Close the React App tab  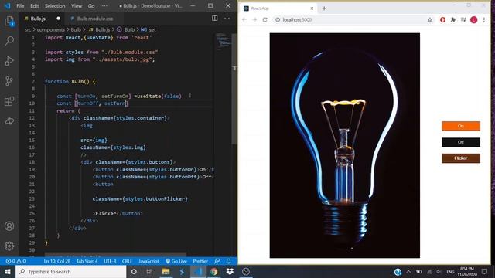point(312,8)
